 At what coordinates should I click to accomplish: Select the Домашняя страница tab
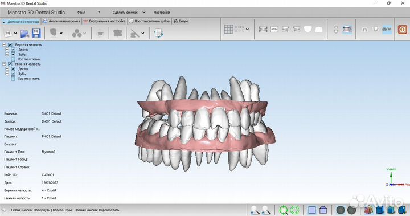coord(21,22)
